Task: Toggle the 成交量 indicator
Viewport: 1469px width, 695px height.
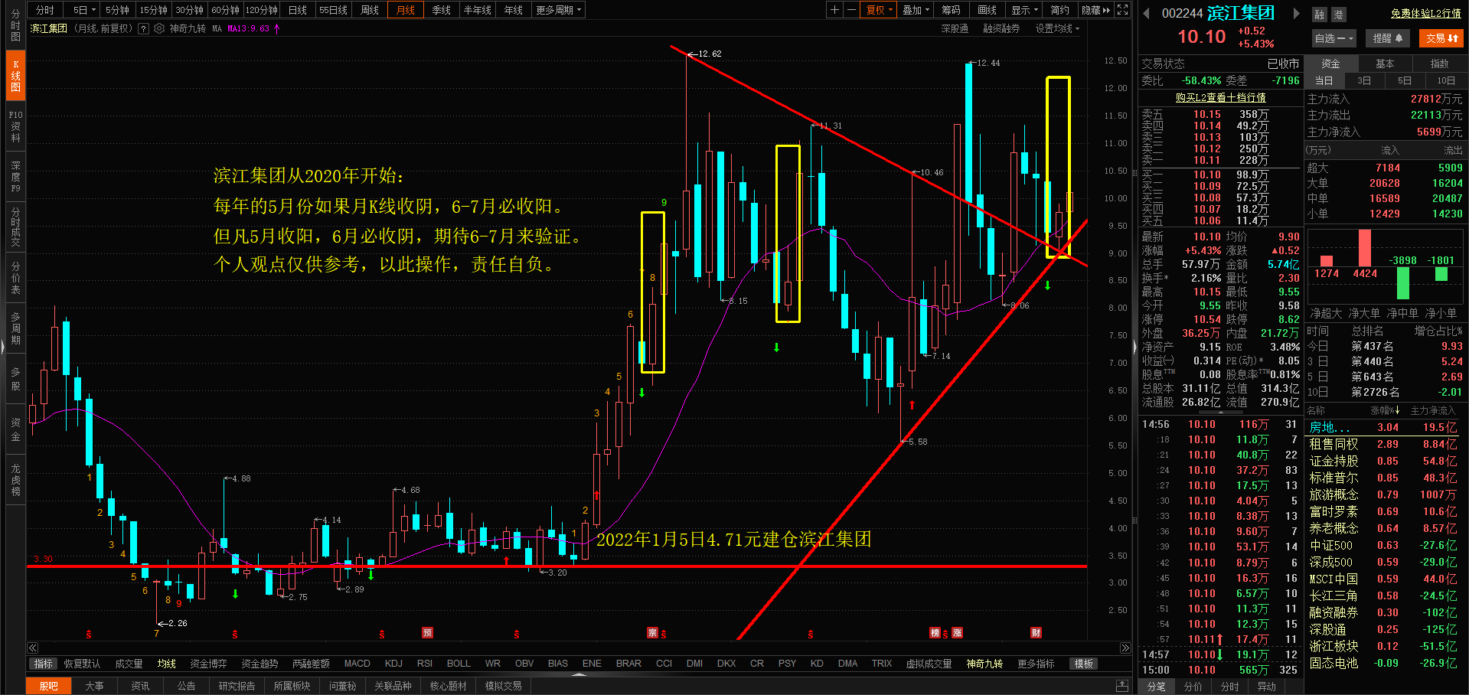Action: (129, 664)
